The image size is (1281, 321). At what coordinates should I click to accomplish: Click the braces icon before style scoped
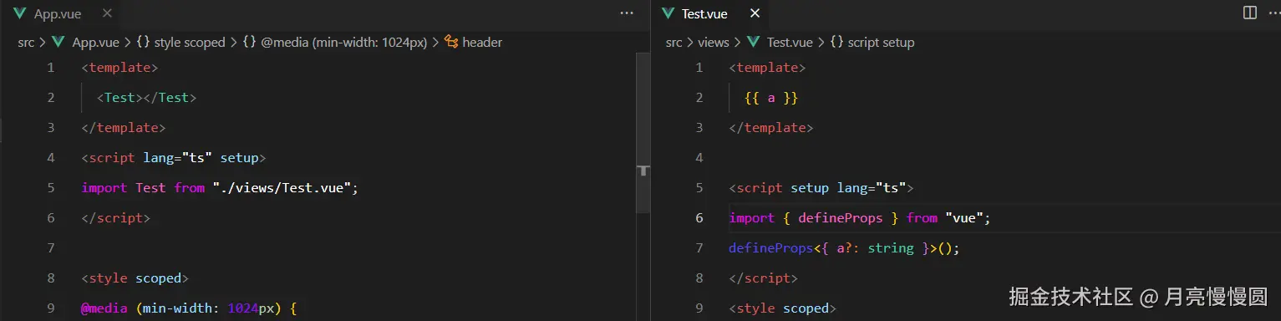click(143, 42)
